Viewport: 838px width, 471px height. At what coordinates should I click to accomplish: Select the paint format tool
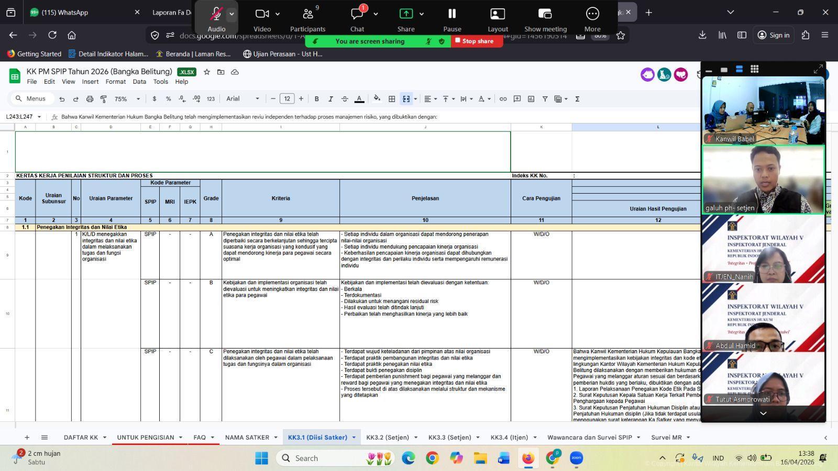[x=104, y=99]
